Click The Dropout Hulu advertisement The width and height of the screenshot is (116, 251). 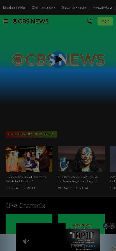coord(83,239)
